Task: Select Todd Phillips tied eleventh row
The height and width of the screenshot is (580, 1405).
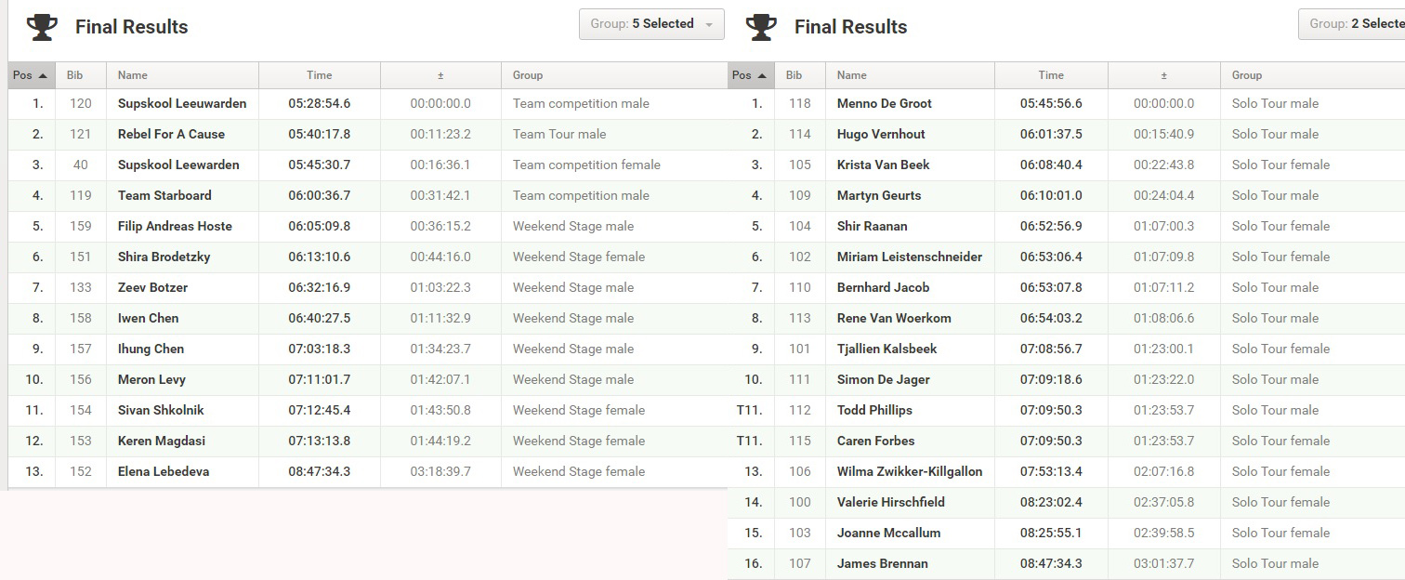Action: pos(1066,410)
